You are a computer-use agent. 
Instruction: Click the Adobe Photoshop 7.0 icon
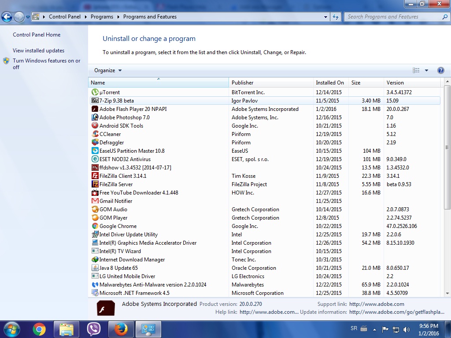(x=95, y=117)
